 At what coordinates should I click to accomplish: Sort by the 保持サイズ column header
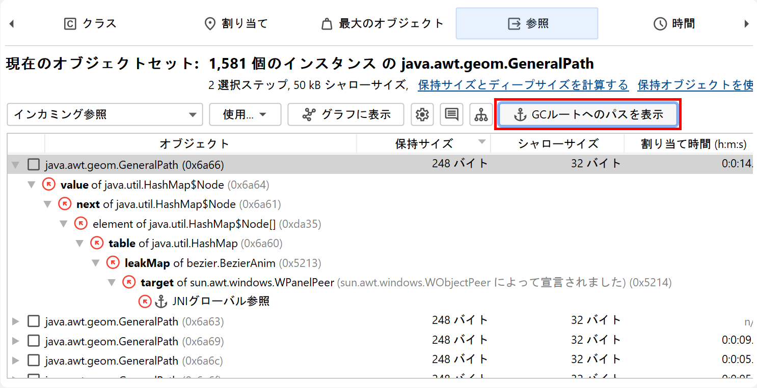tap(423, 144)
